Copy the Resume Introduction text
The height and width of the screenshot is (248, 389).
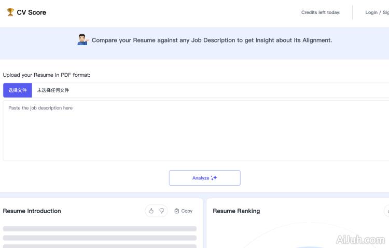(x=184, y=211)
